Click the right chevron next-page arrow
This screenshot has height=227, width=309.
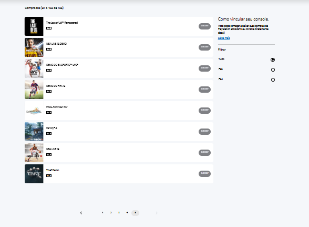[x=157, y=213]
